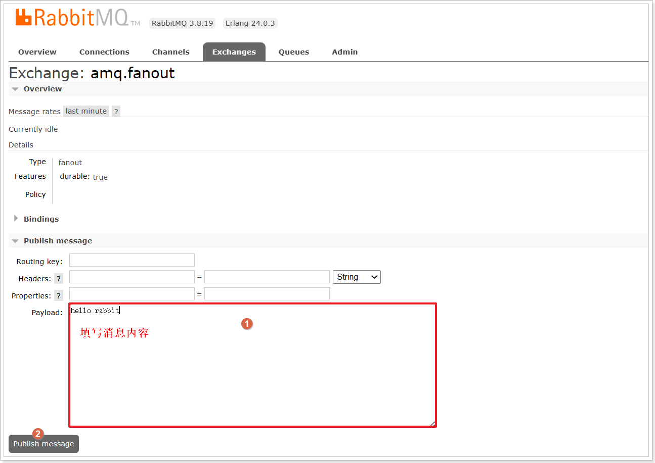The height and width of the screenshot is (463, 655).
Task: Grab the Payload textarea resize handle
Action: click(432, 424)
